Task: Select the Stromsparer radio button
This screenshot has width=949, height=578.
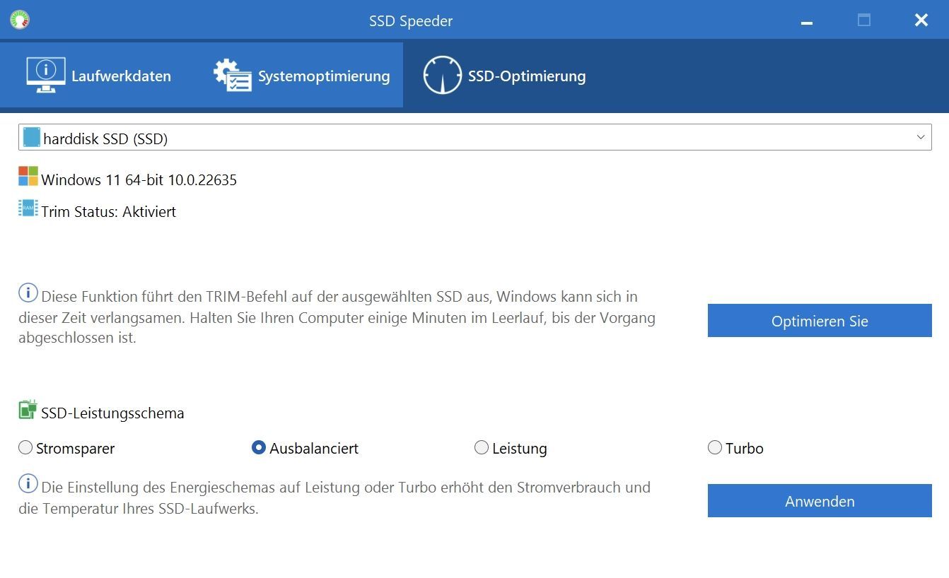Action: coord(25,447)
